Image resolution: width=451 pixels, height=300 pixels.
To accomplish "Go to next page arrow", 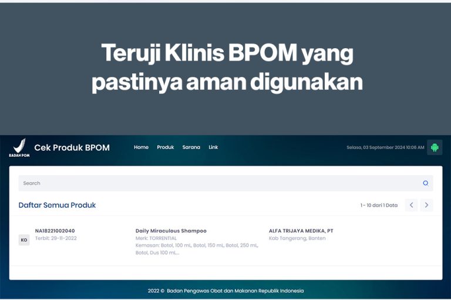I will point(426,205).
